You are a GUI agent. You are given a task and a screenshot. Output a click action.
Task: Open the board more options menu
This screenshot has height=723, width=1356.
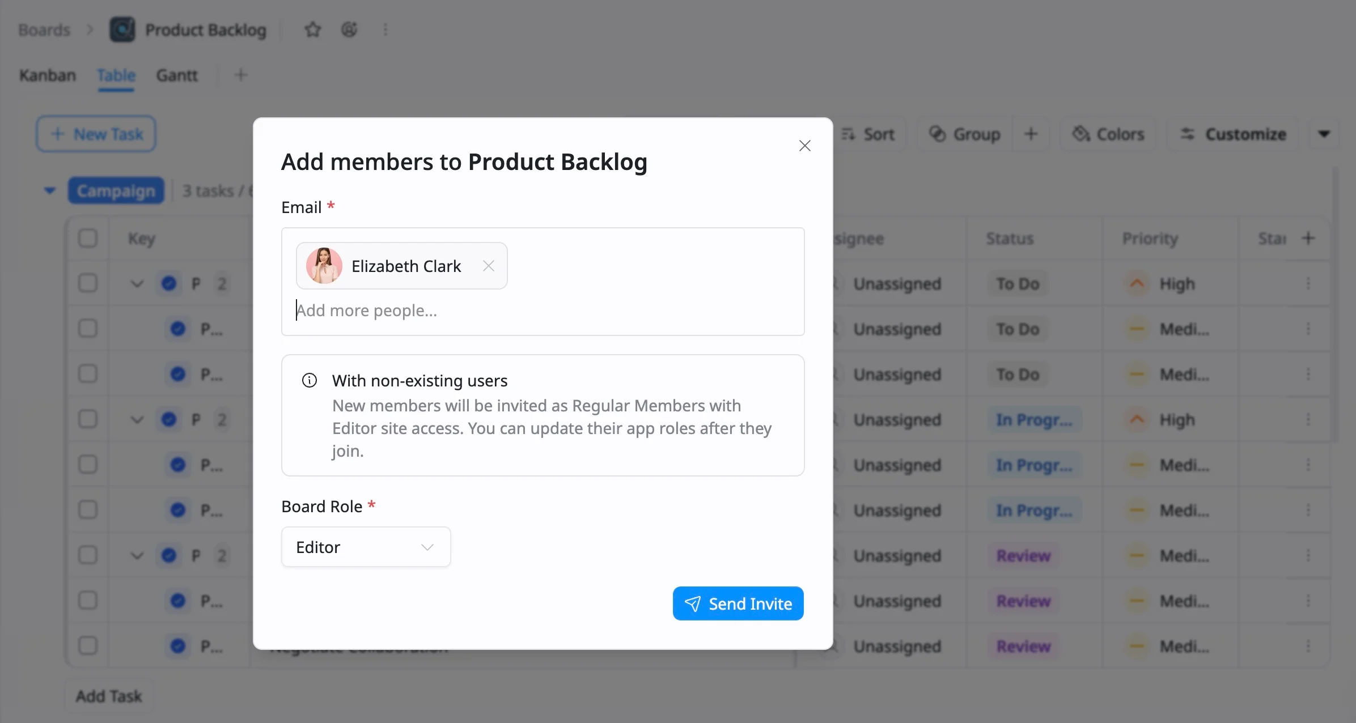pyautogui.click(x=385, y=29)
